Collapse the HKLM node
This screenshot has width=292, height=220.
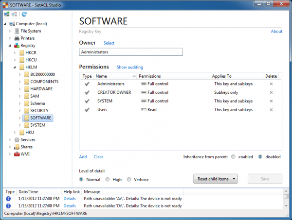pos(15,68)
